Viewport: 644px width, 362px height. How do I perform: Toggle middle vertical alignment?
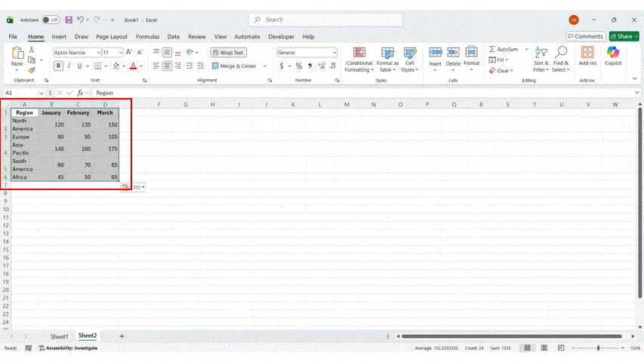click(167, 53)
